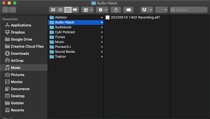This screenshot has width=210, height=119.
Task: Select the Sound Banks folder
Action: 76,52
